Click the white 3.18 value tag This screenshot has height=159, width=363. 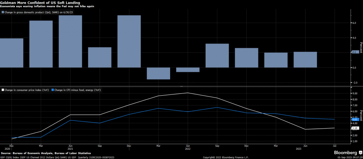[355, 128]
